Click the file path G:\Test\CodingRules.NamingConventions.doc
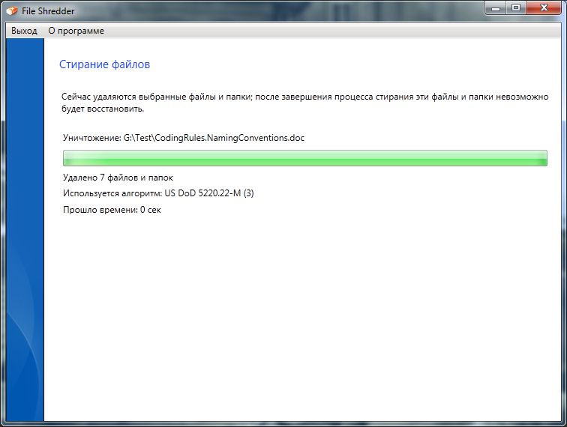Image resolution: width=567 pixels, height=427 pixels. click(x=214, y=138)
